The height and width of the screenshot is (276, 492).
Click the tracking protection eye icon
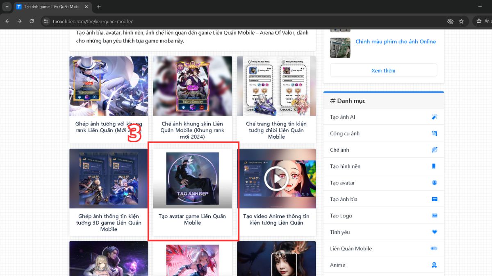(450, 21)
